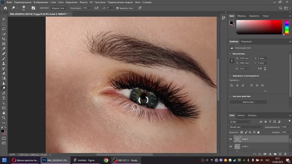Open the Фильтр menu

[83, 2]
